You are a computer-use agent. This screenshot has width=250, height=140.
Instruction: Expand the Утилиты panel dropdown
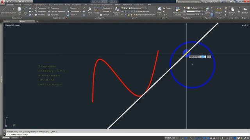tap(220, 18)
